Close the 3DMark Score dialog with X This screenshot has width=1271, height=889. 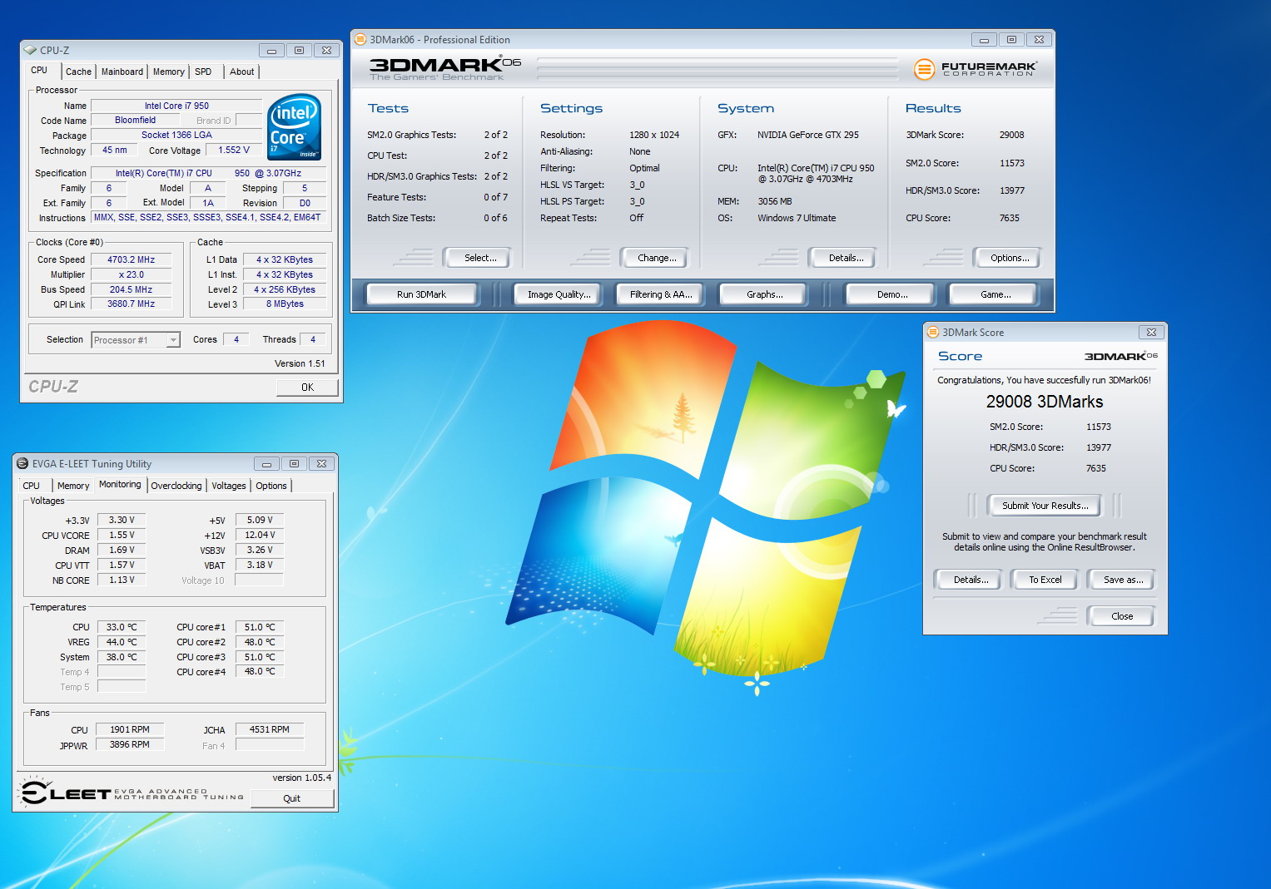[1151, 332]
